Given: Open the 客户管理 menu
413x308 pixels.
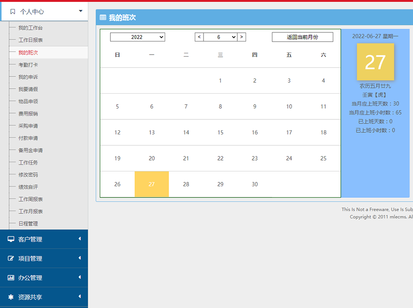Looking at the screenshot, I should pos(44,239).
